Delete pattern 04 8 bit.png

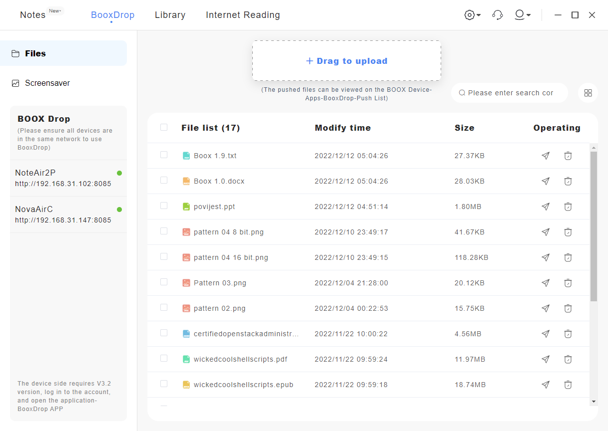[x=568, y=232]
